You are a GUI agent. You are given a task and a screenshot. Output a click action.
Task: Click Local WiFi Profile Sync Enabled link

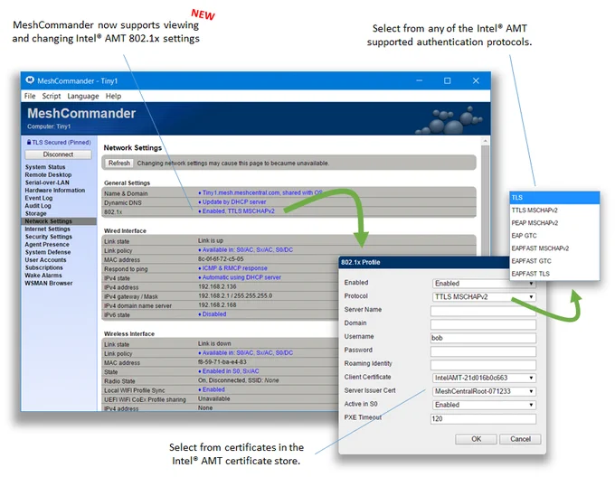212,389
